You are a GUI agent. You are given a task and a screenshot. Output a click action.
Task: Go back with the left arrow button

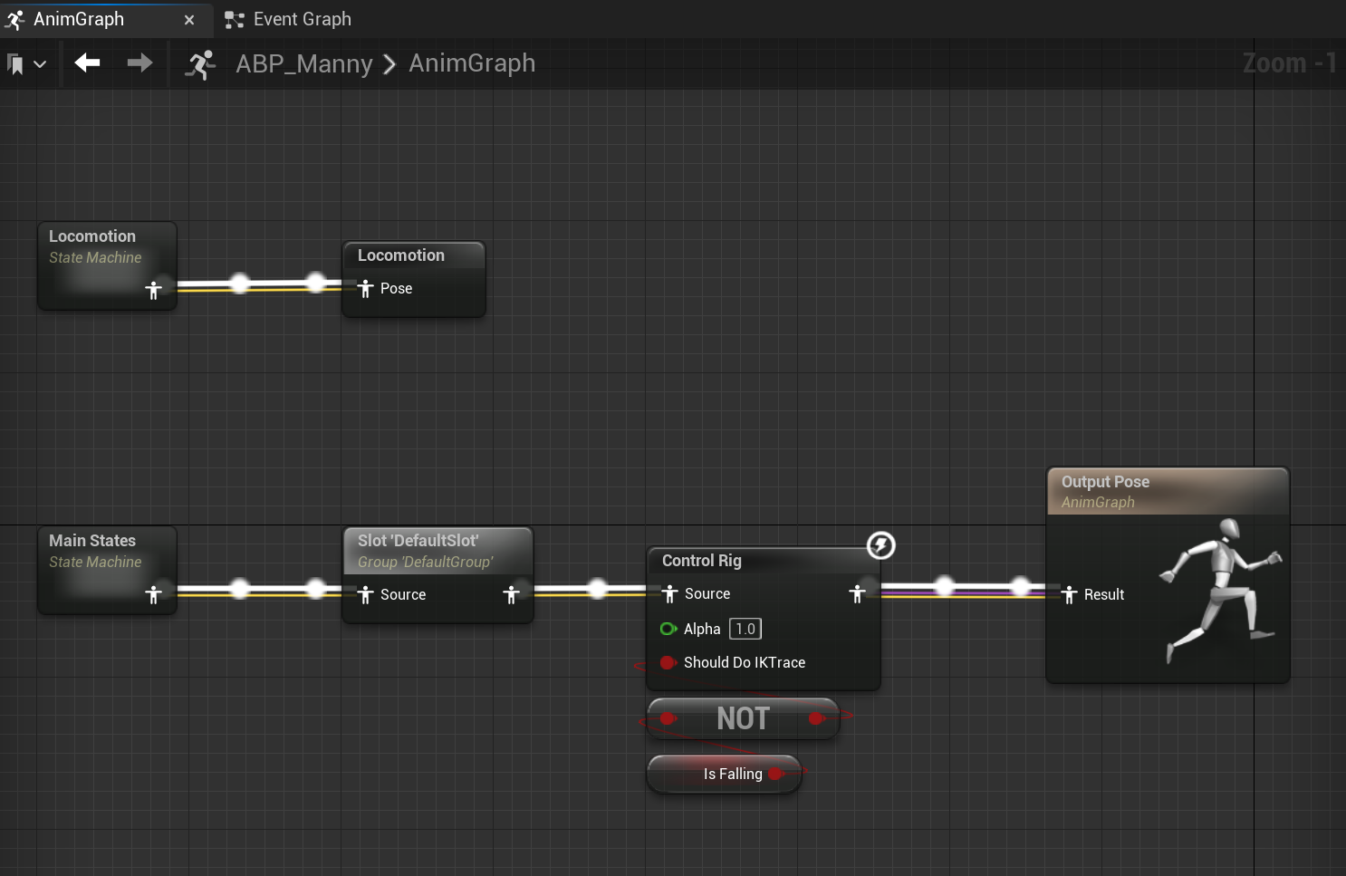pos(88,63)
